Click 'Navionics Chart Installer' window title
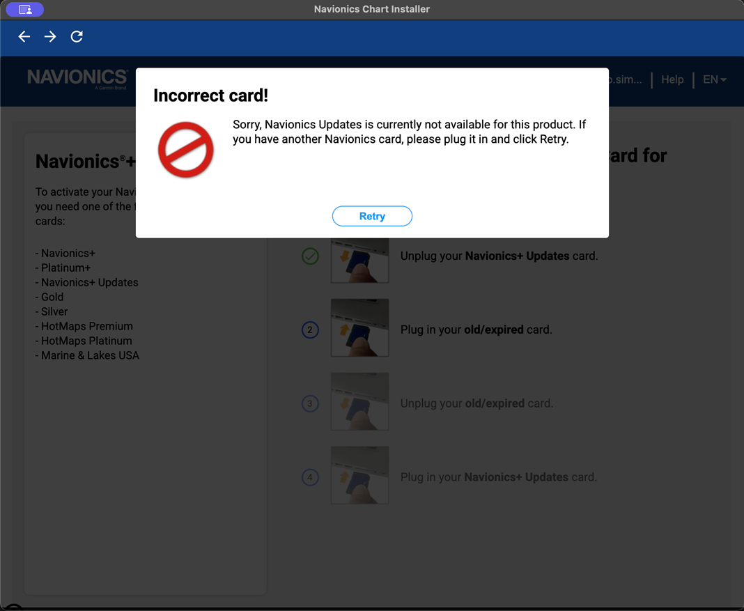This screenshot has height=611, width=744. [x=372, y=9]
